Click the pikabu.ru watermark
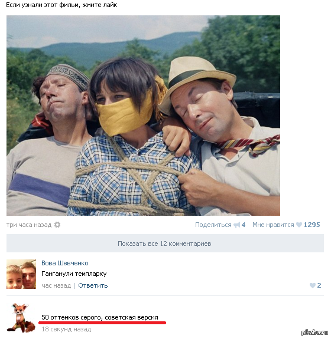 click(x=314, y=333)
